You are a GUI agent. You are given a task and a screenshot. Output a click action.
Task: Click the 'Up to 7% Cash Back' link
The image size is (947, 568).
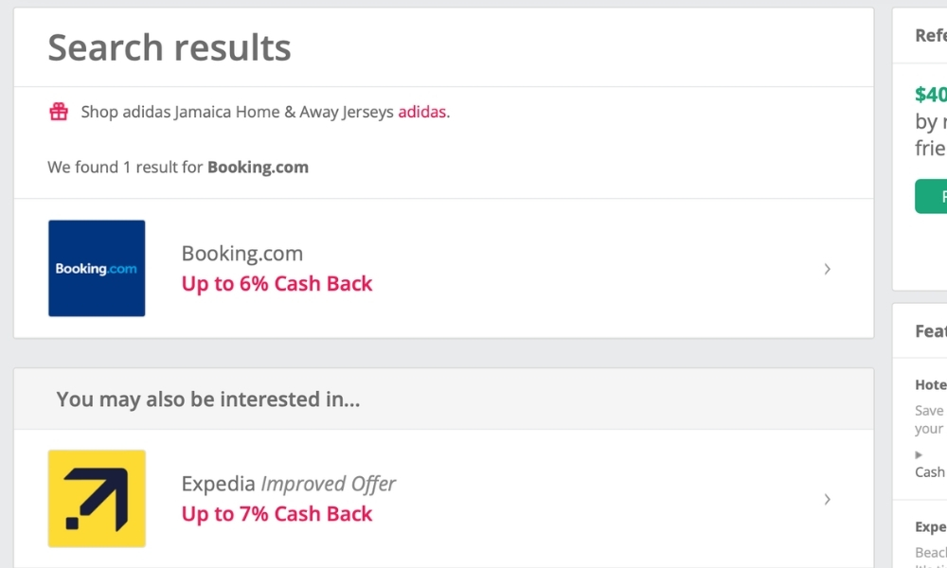pos(277,514)
